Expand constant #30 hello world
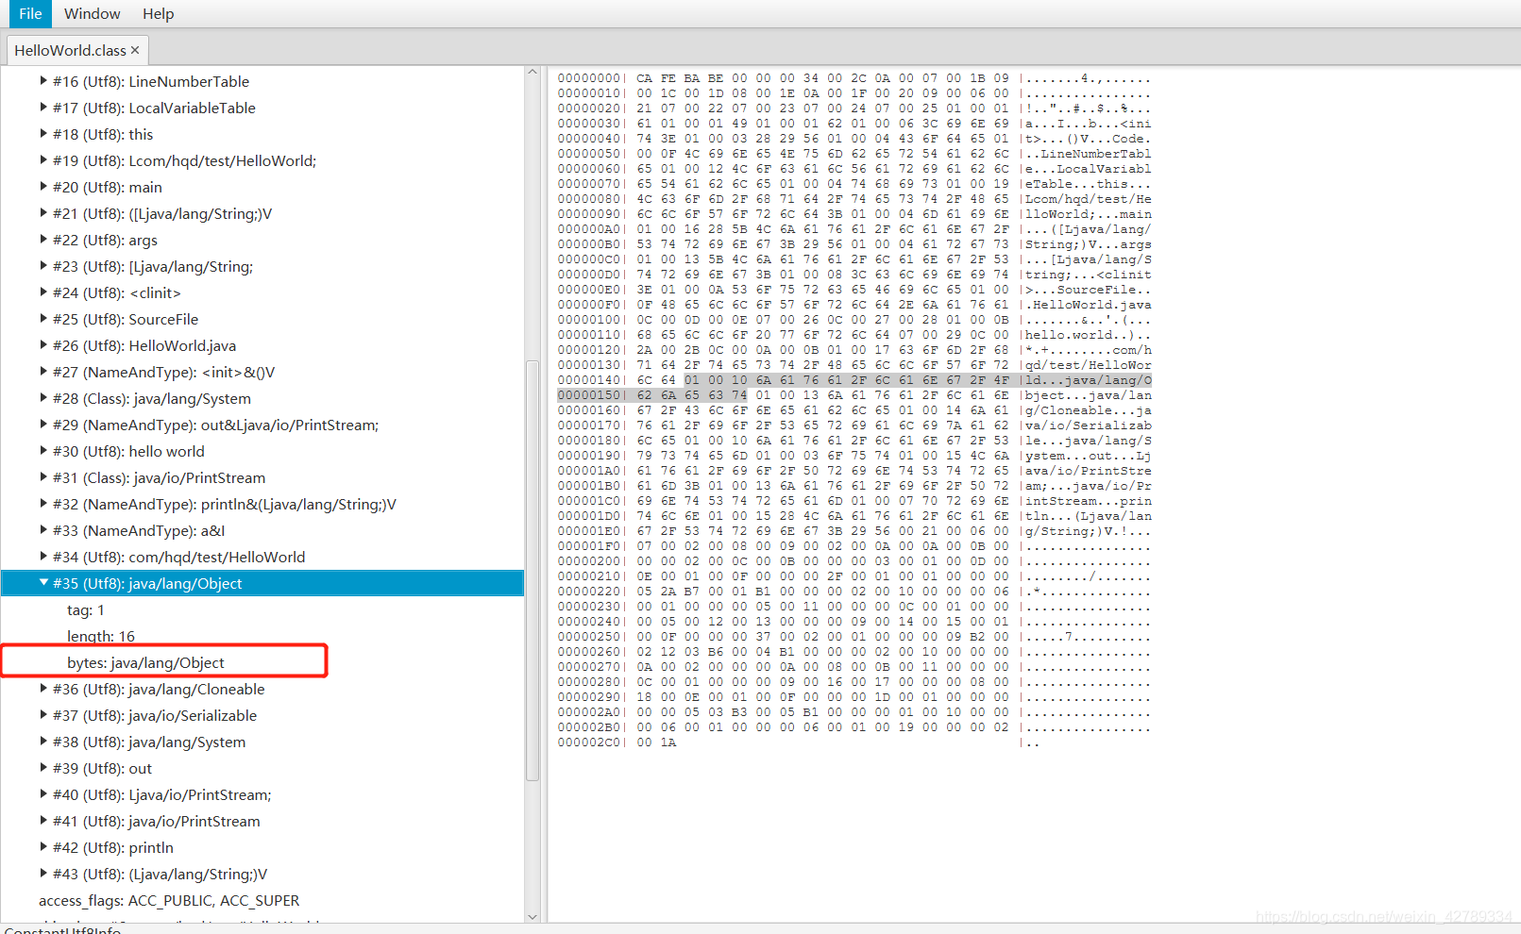The height and width of the screenshot is (934, 1521). click(43, 451)
